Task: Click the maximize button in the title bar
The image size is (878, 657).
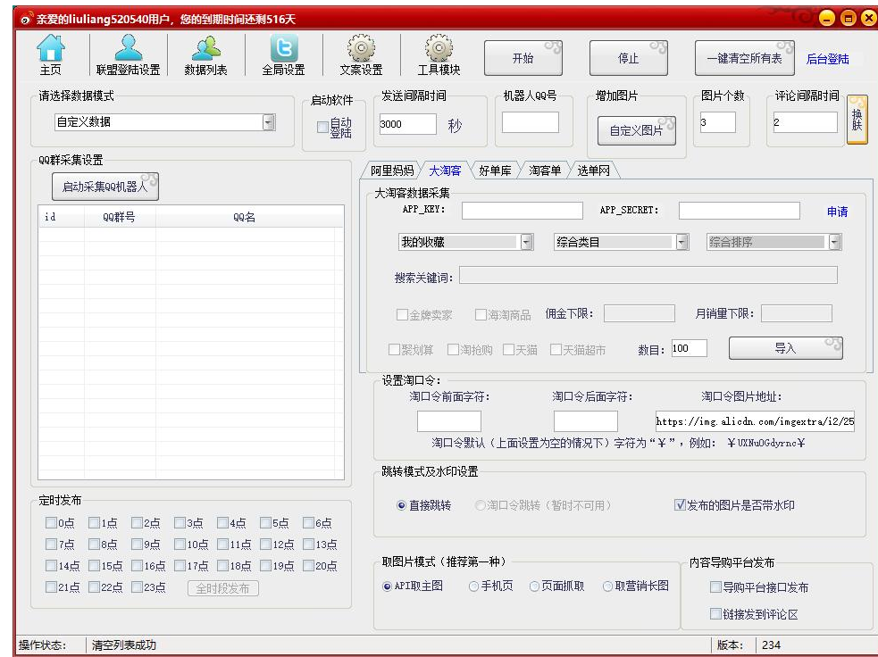Action: [849, 19]
